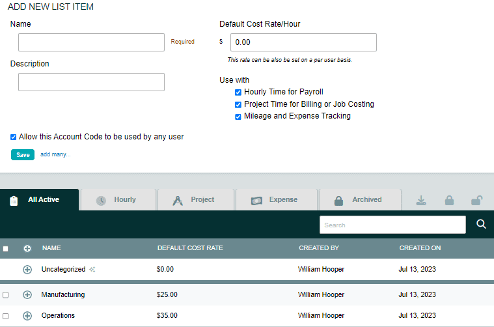Image resolution: width=494 pixels, height=327 pixels.
Task: Select the Manufacturing row checkbox
Action: click(6, 295)
